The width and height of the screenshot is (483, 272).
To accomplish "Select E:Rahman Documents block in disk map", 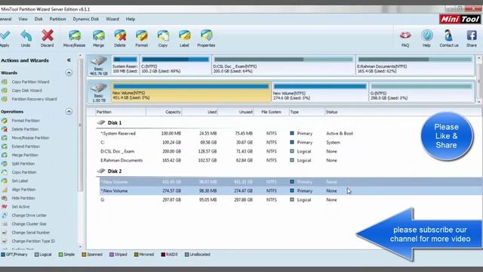I will (x=414, y=65).
